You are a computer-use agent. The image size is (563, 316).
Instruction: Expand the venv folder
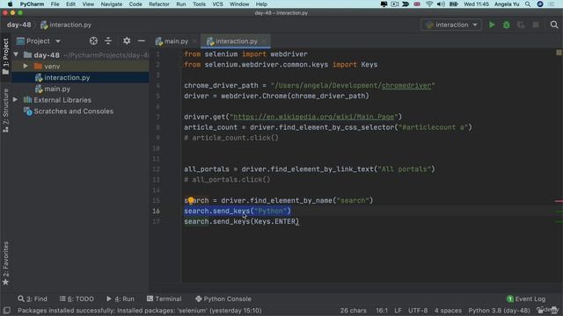[26, 67]
